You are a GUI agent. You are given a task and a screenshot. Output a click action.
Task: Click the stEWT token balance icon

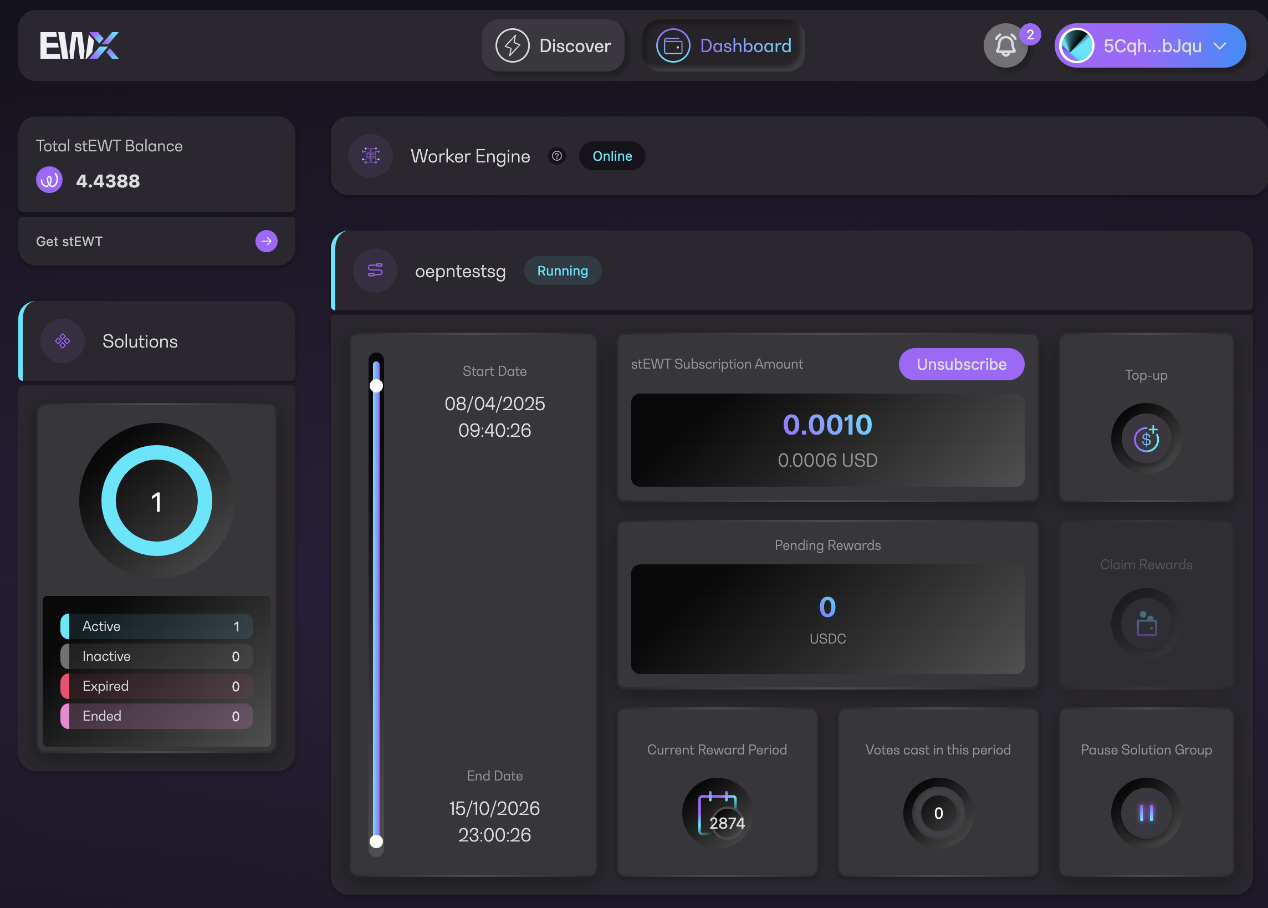(49, 181)
